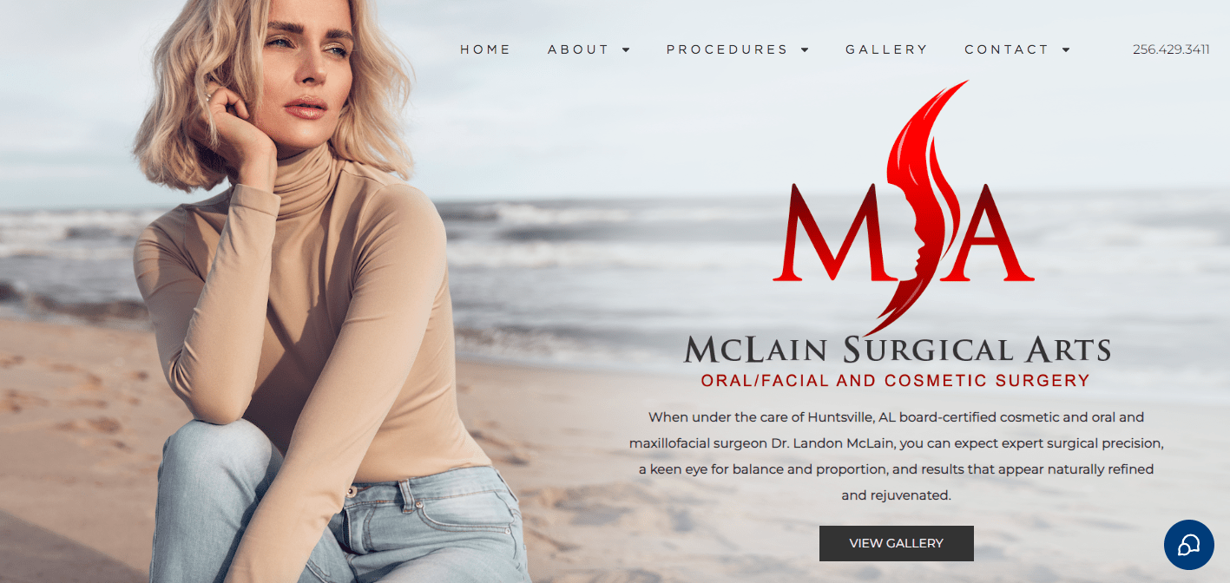Call the 256.429.3411 phone number link
The image size is (1230, 583).
pyautogui.click(x=1171, y=49)
